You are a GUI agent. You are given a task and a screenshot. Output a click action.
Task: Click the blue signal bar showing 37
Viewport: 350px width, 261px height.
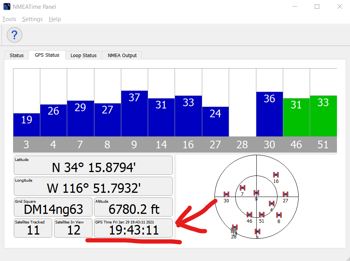point(134,113)
